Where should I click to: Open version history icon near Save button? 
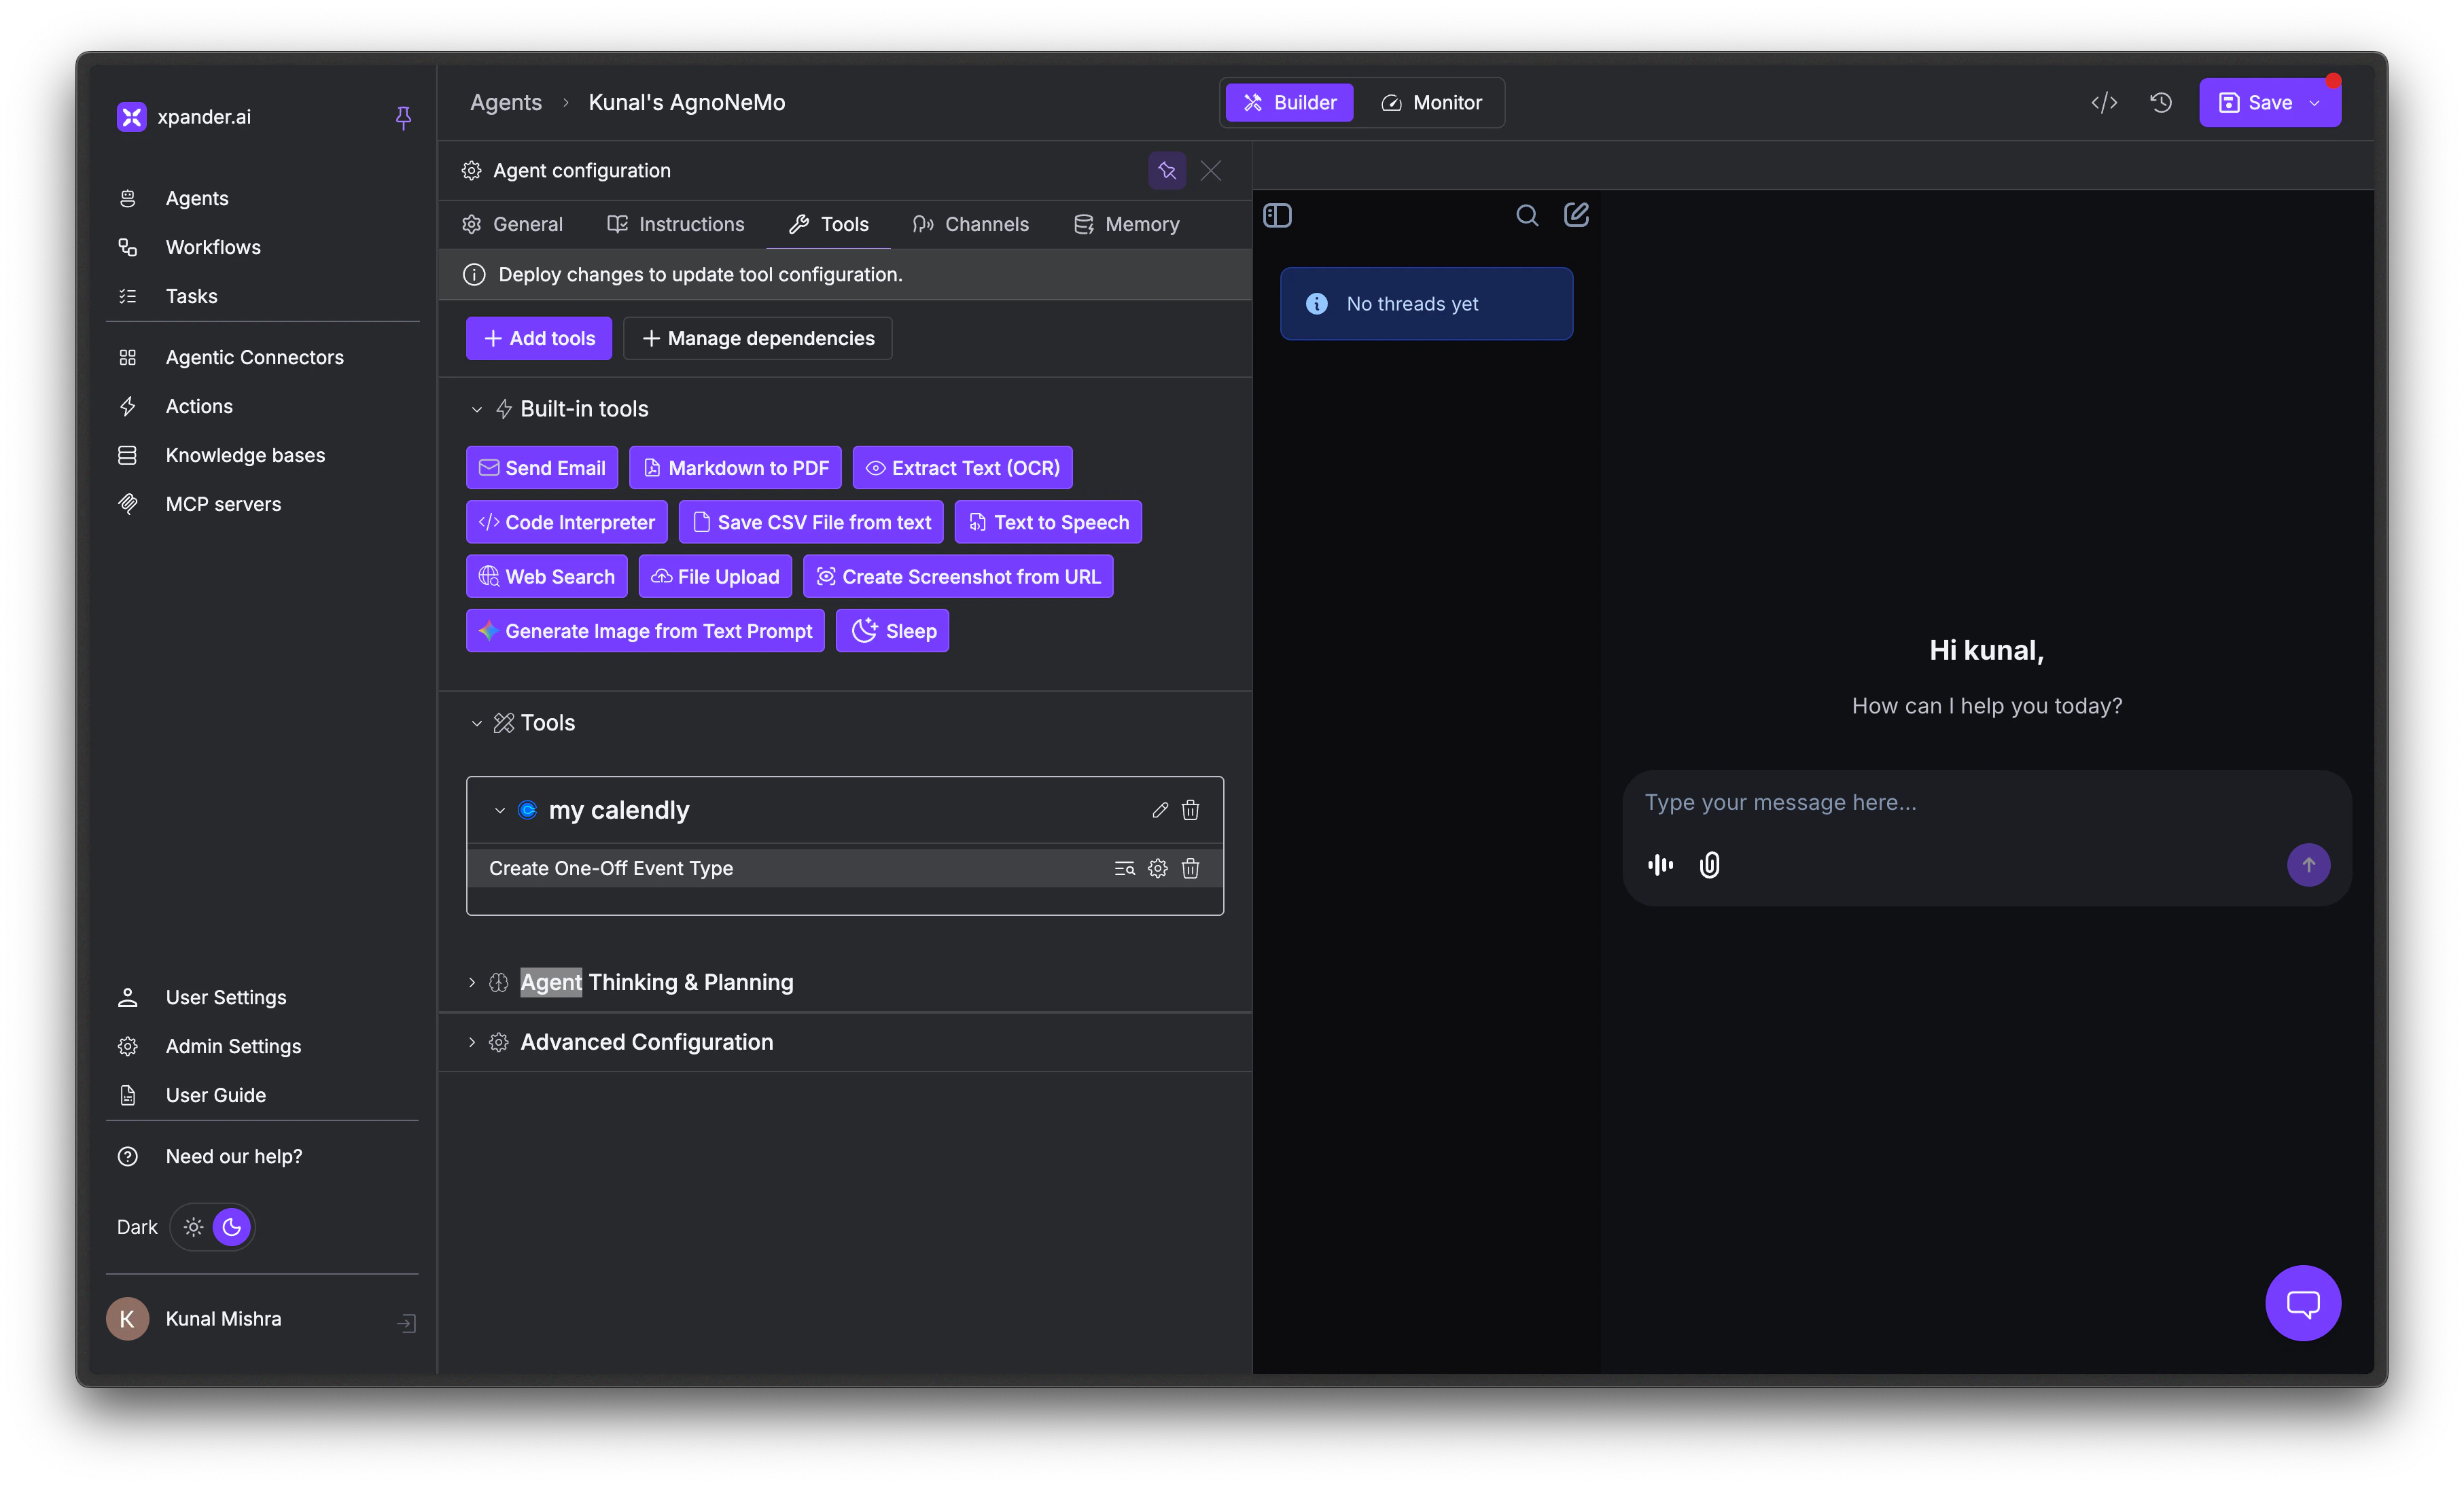point(2161,102)
